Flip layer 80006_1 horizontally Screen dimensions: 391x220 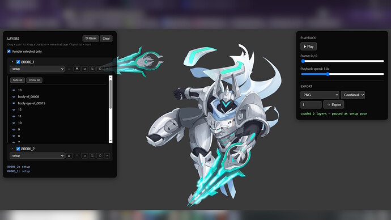85,69
